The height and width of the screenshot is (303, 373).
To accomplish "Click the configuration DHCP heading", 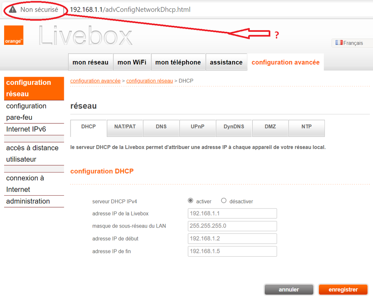I will [x=102, y=171].
